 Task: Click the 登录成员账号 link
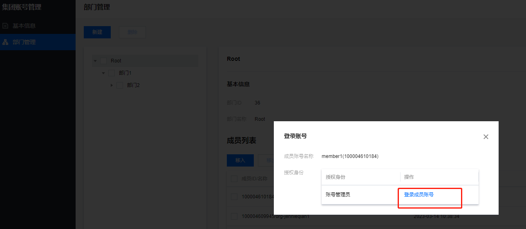tap(419, 195)
